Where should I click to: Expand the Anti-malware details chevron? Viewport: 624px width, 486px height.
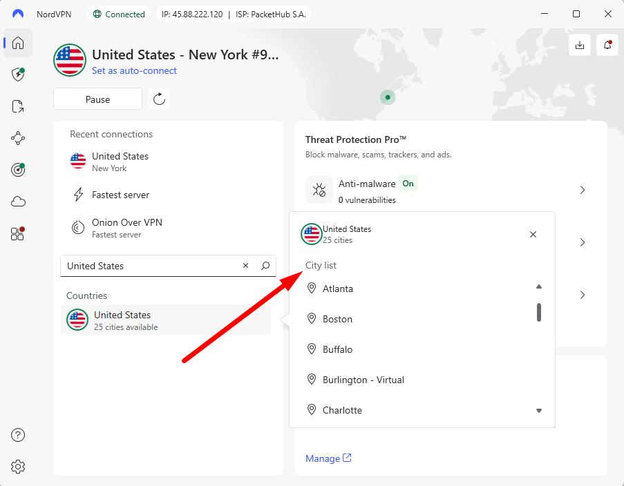582,190
